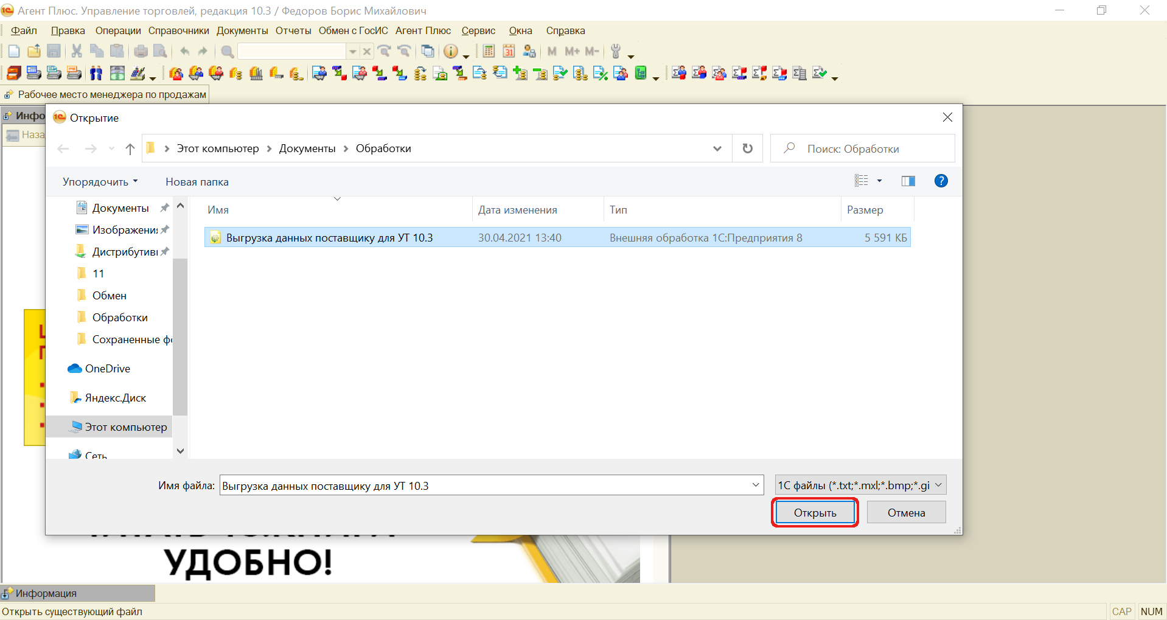Open the calculator from the toolbar
1167x620 pixels.
[x=489, y=51]
